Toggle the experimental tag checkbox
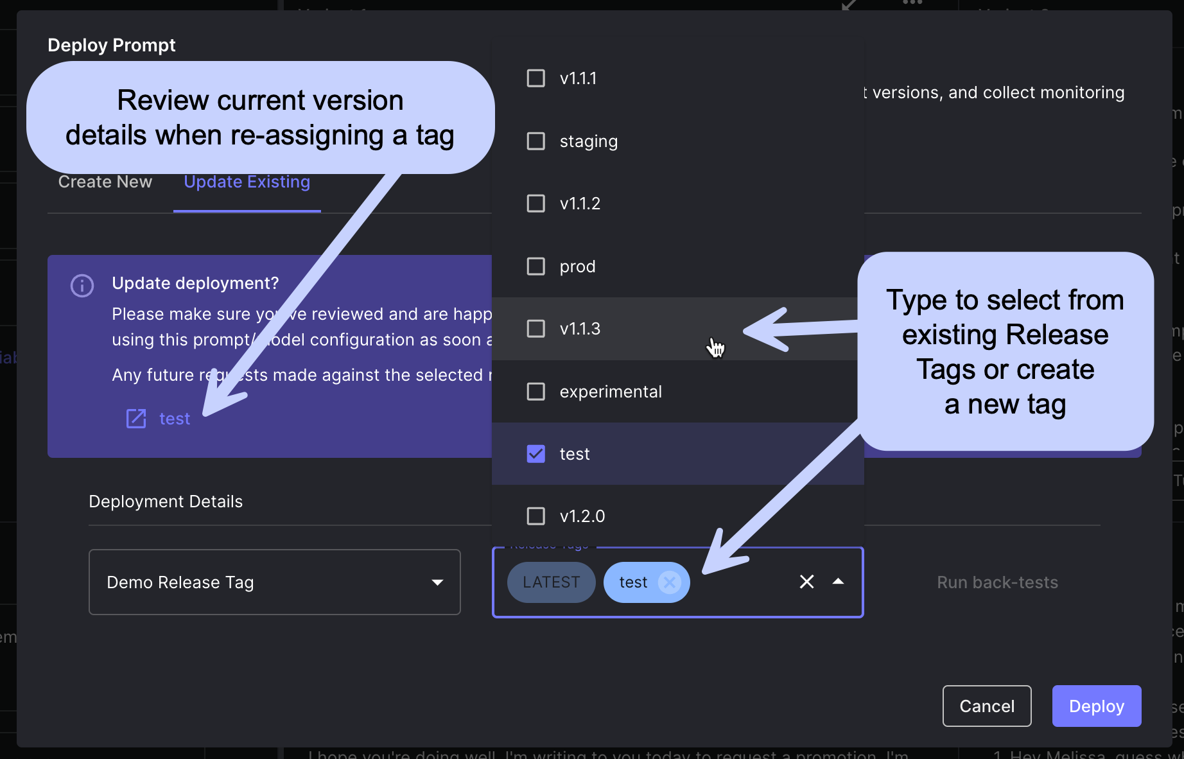The height and width of the screenshot is (759, 1184). tap(535, 392)
